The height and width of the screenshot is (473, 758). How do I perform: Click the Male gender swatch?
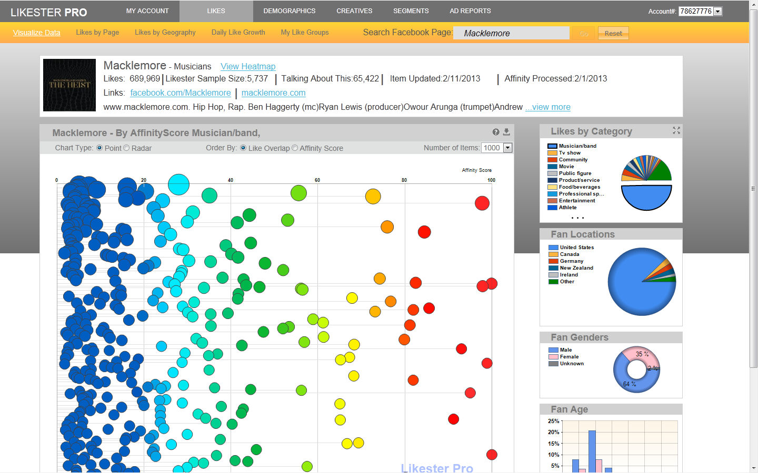[553, 350]
